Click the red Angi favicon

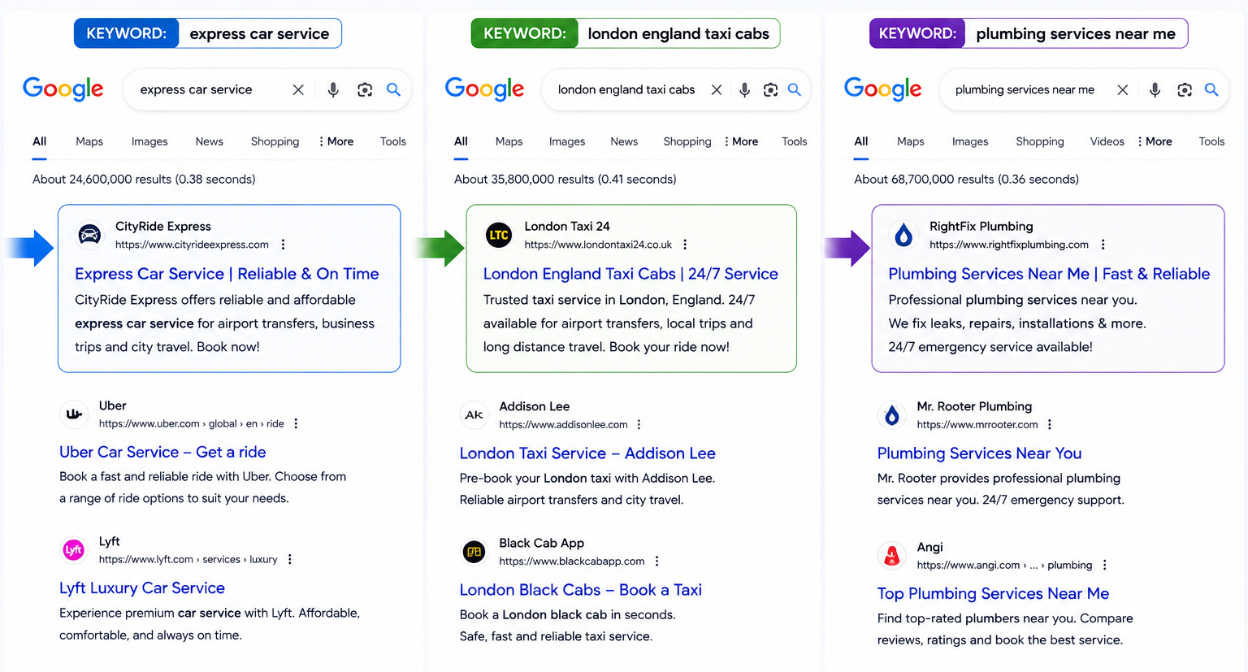tap(891, 556)
